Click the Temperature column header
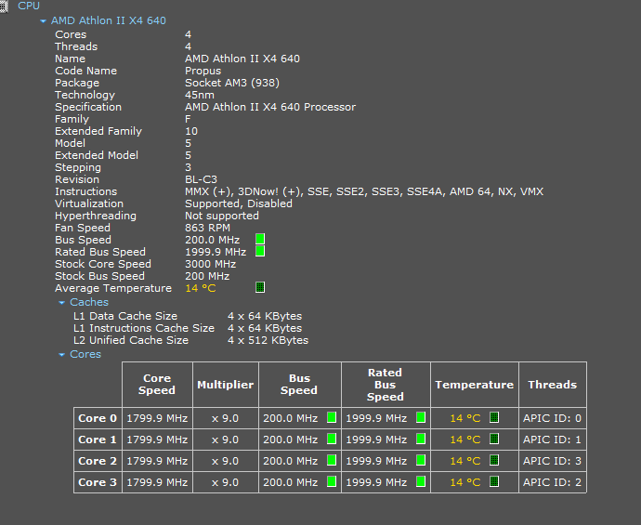The height and width of the screenshot is (525, 641). [475, 385]
